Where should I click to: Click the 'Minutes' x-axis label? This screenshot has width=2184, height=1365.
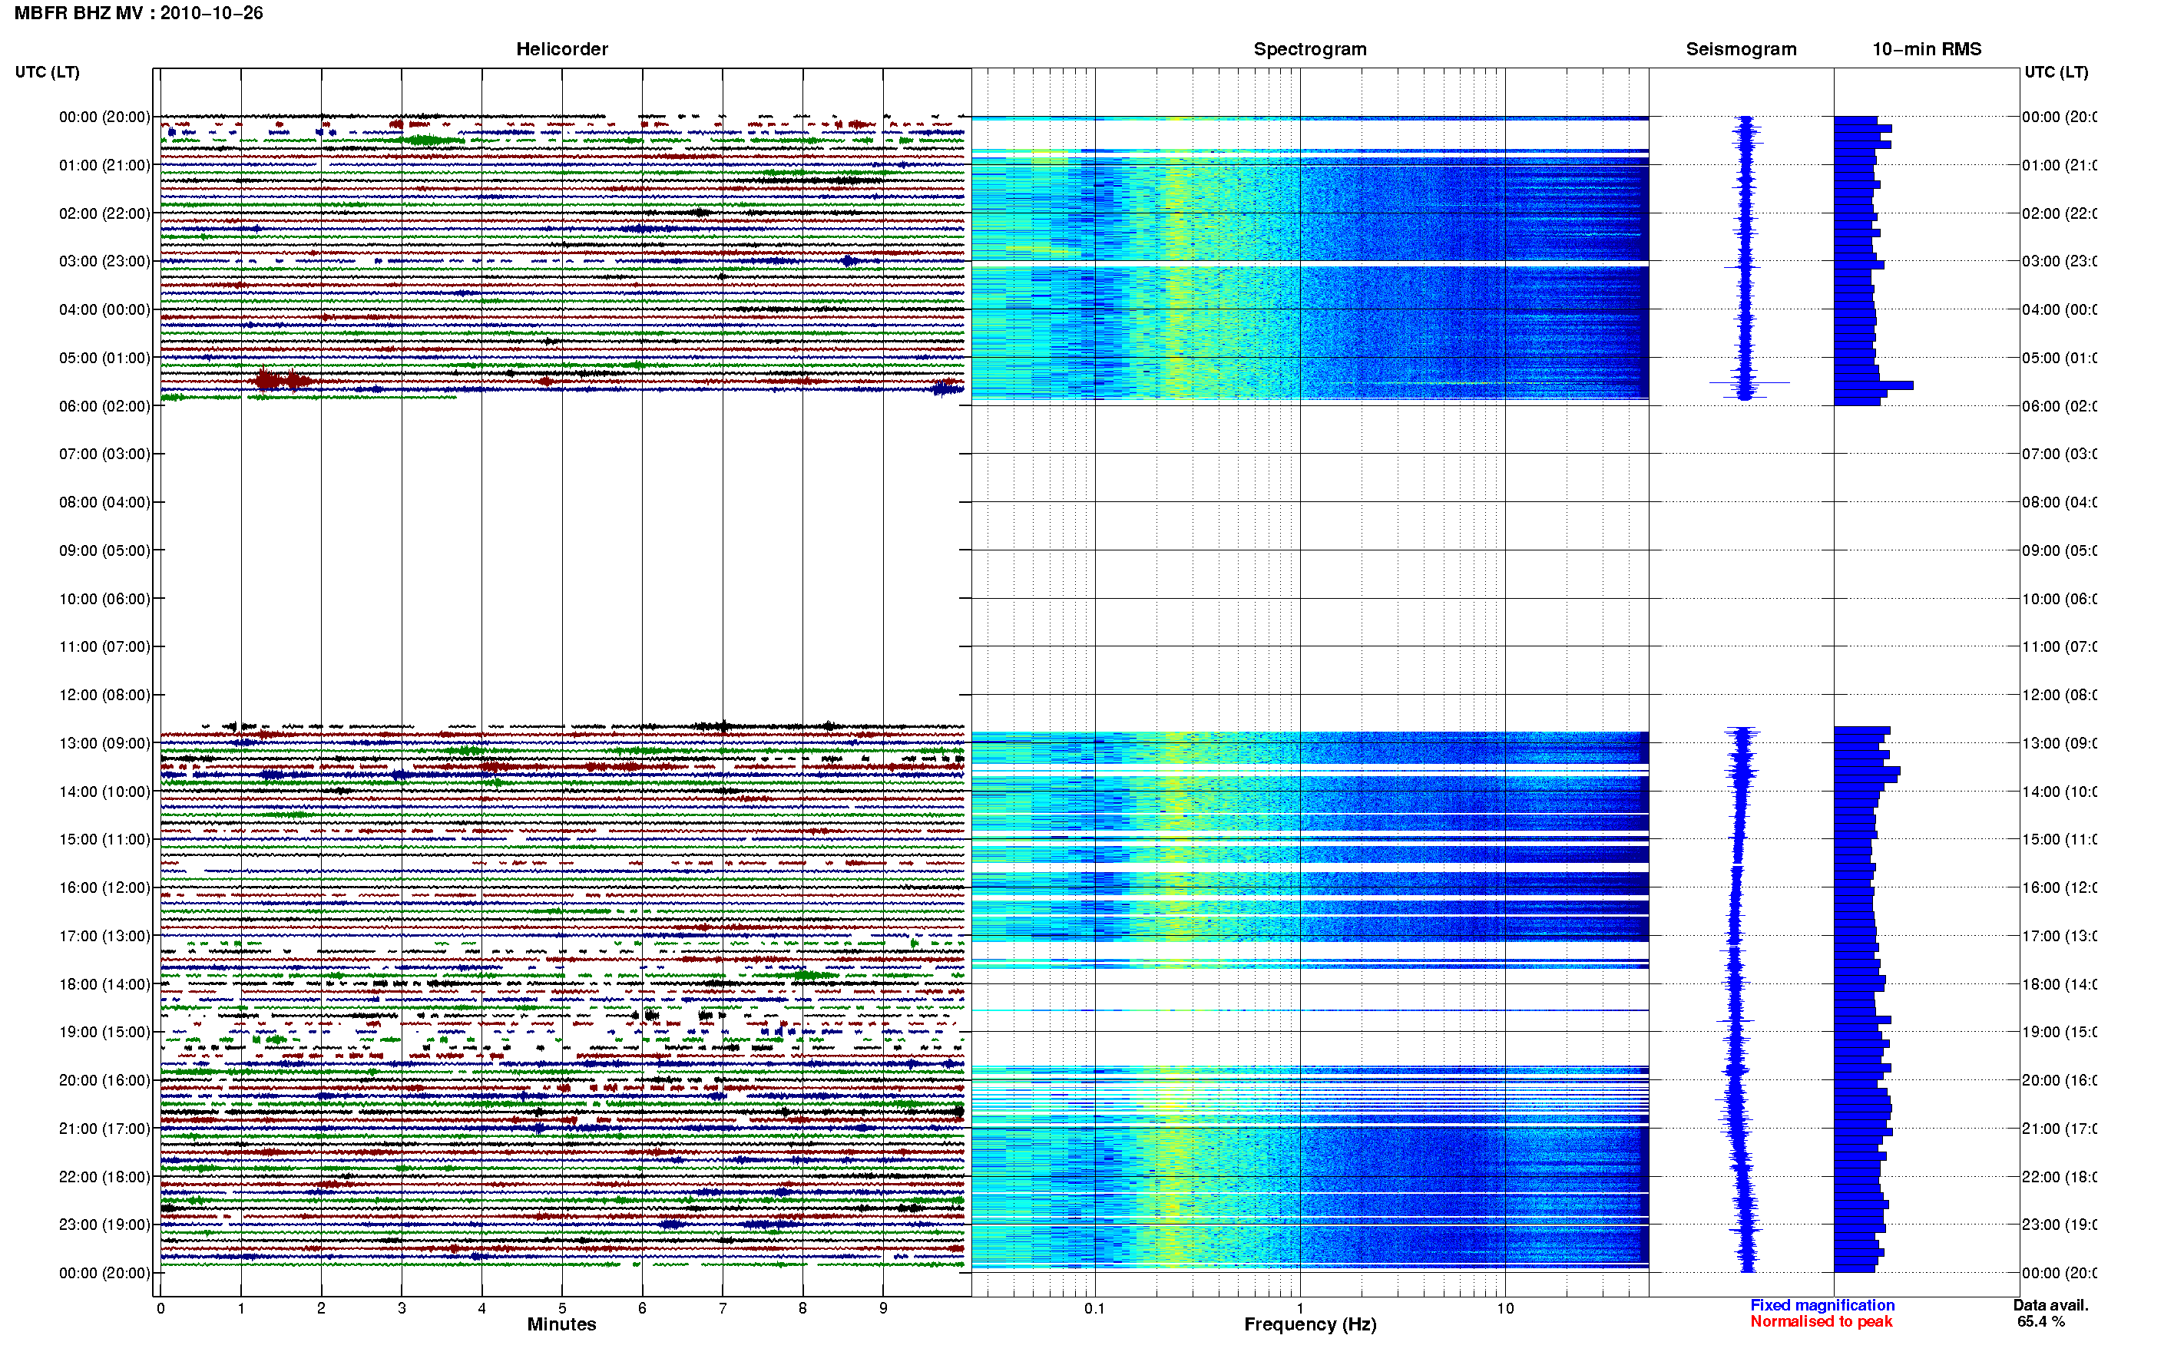pyautogui.click(x=561, y=1324)
